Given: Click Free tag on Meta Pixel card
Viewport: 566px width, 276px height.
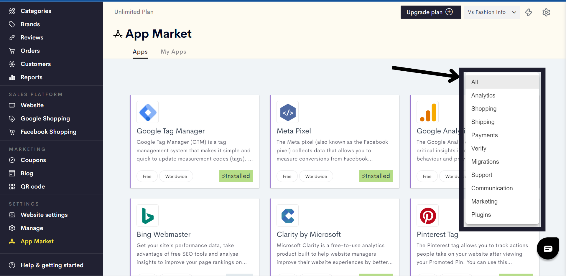Looking at the screenshot, I should point(287,176).
